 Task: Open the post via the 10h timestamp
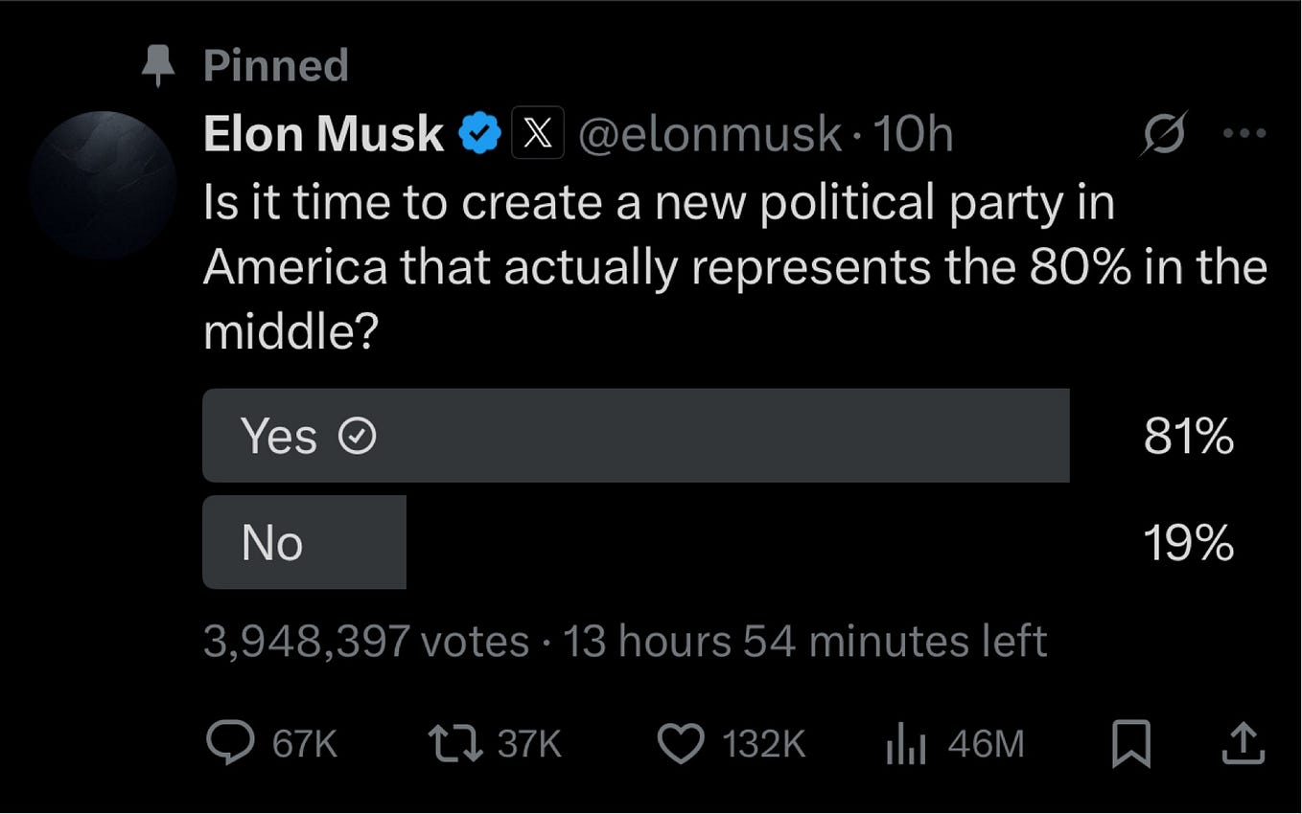point(913,134)
